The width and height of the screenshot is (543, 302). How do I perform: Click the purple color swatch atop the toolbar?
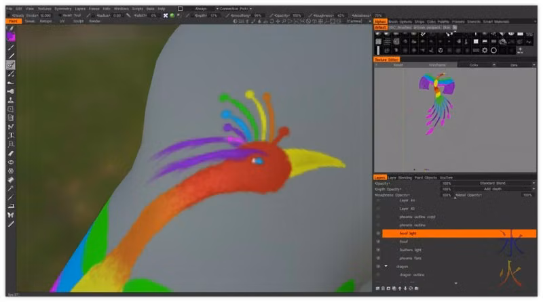pos(11,37)
